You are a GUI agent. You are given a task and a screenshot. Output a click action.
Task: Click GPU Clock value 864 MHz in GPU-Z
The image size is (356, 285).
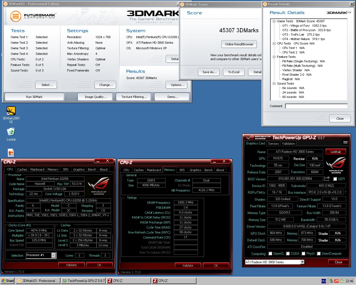(x=276, y=233)
